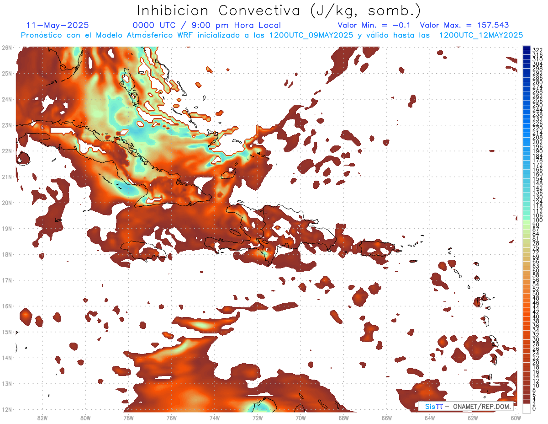This screenshot has width=548, height=424.
Task: Click the 20N latitude label
Action: (x=7, y=203)
